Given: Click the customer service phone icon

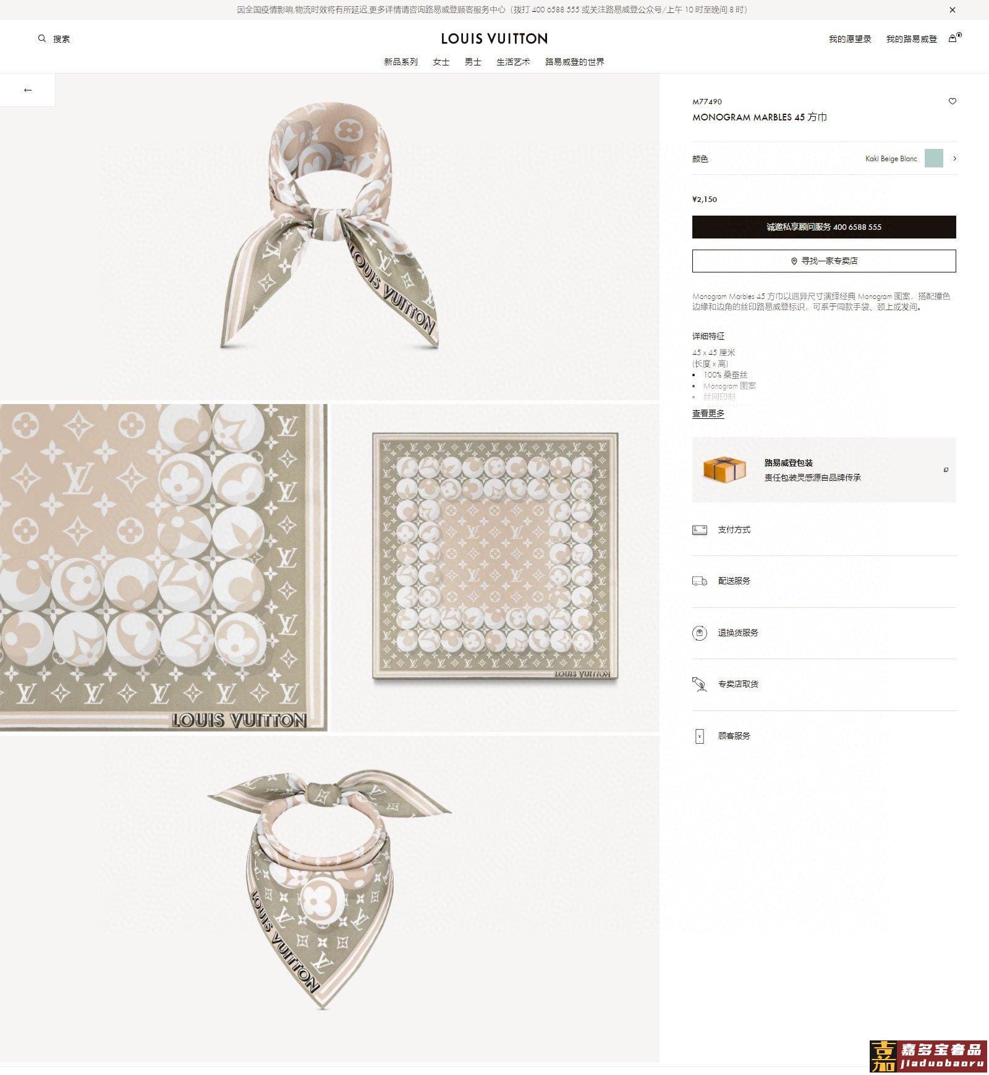Looking at the screenshot, I should (700, 736).
